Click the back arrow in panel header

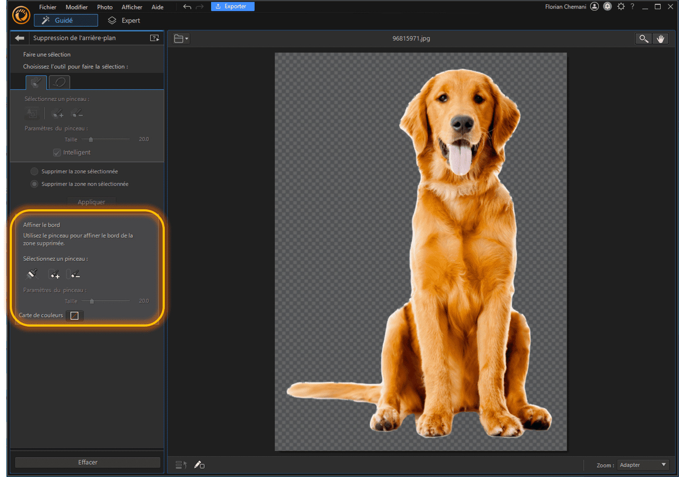(x=19, y=38)
